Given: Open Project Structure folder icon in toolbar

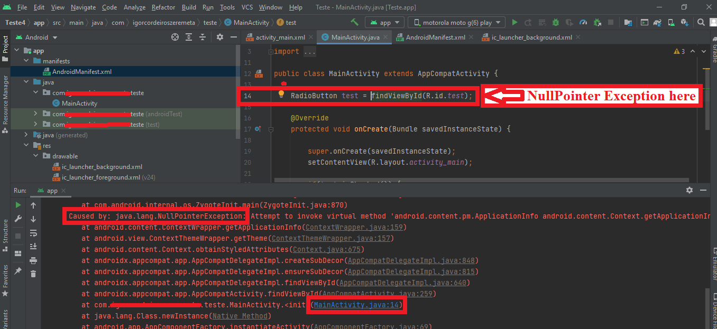Looking at the screenshot, I should click(x=628, y=23).
